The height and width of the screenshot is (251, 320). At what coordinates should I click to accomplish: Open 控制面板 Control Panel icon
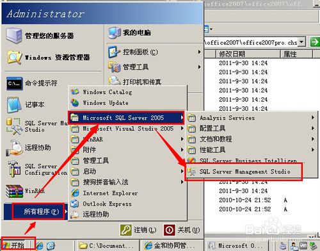coord(113,52)
